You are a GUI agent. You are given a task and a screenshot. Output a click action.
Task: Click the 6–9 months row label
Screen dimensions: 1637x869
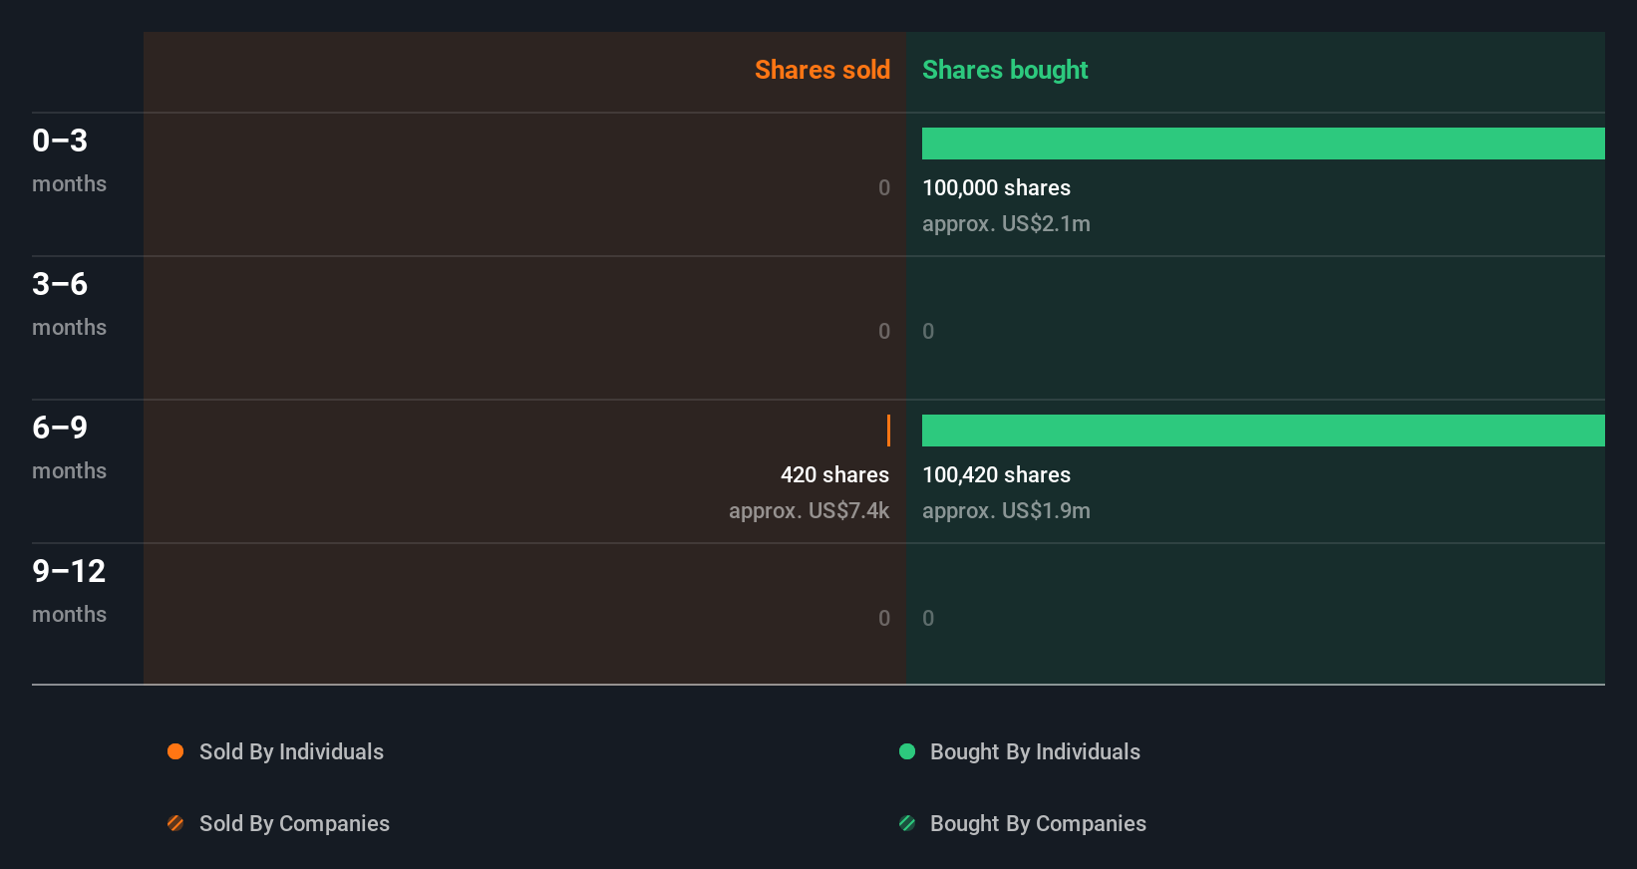tap(69, 446)
